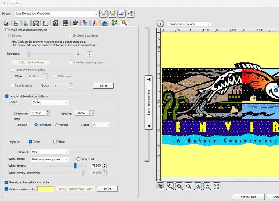The width and height of the screenshot is (279, 201).
Task: Open the Transparency Preview dropdown
Action: click(189, 24)
